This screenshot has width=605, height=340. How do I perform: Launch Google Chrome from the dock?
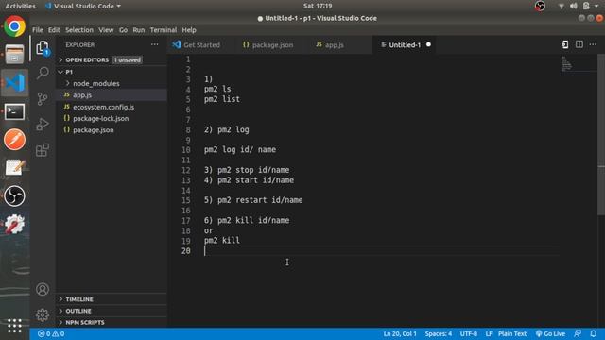pos(15,26)
